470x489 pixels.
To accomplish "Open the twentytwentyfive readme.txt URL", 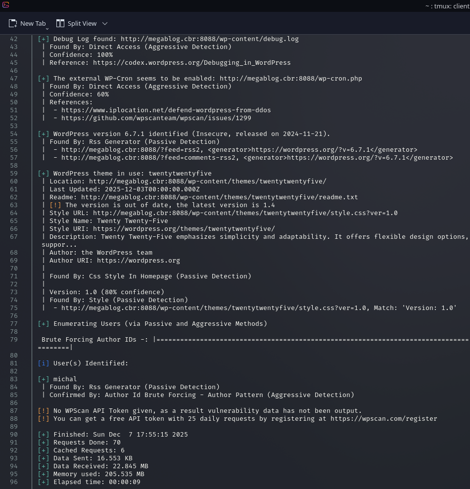I will click(219, 197).
